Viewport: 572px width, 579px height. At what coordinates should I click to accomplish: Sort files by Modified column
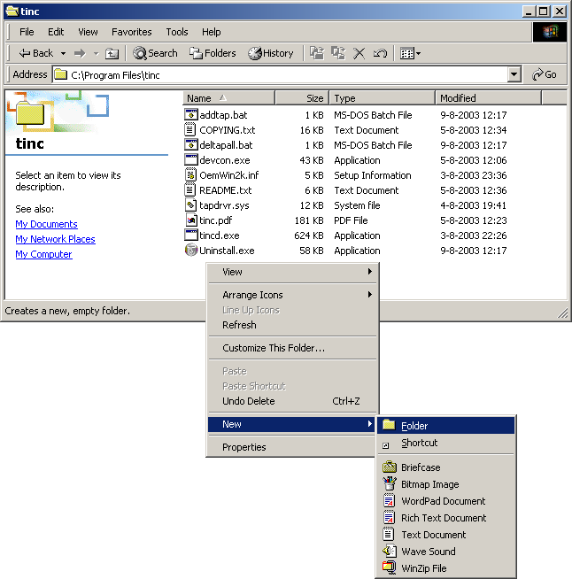tap(488, 98)
